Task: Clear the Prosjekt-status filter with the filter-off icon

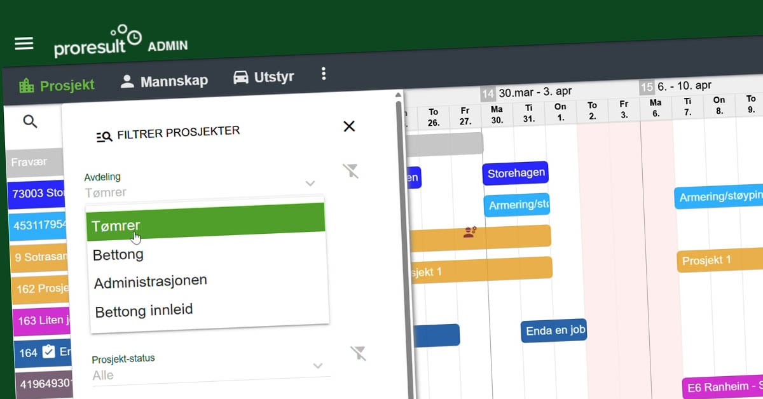Action: (359, 353)
